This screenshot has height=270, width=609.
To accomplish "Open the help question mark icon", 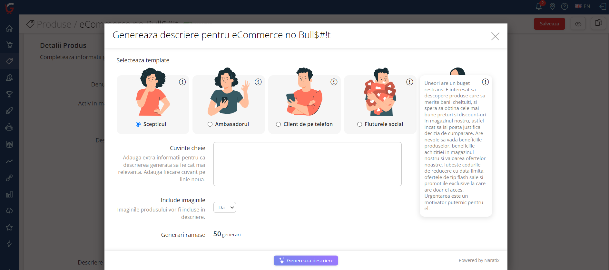I will (x=565, y=6).
